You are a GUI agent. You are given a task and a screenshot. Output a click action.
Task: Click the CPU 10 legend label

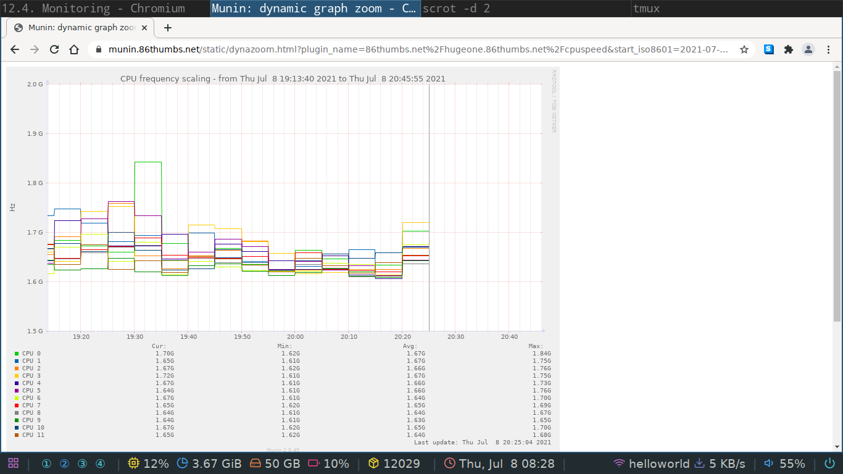[33, 428]
